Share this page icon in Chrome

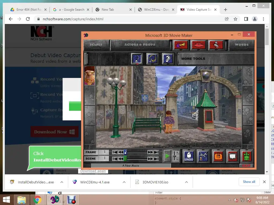[x=227, y=19]
